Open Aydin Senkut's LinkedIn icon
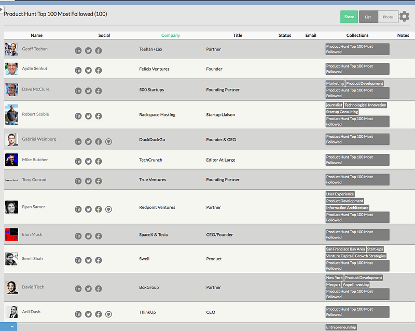Screen dimensions: 415x331 (78, 70)
